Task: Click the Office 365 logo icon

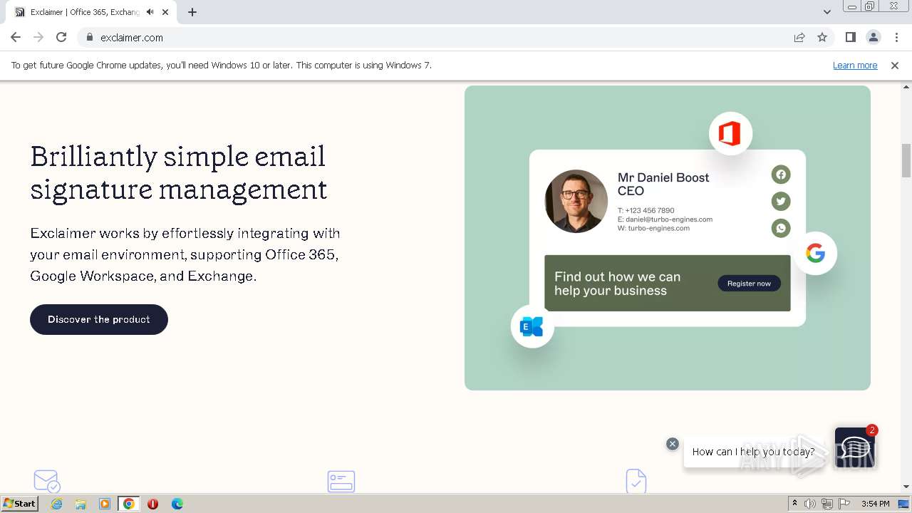Action: 730,133
